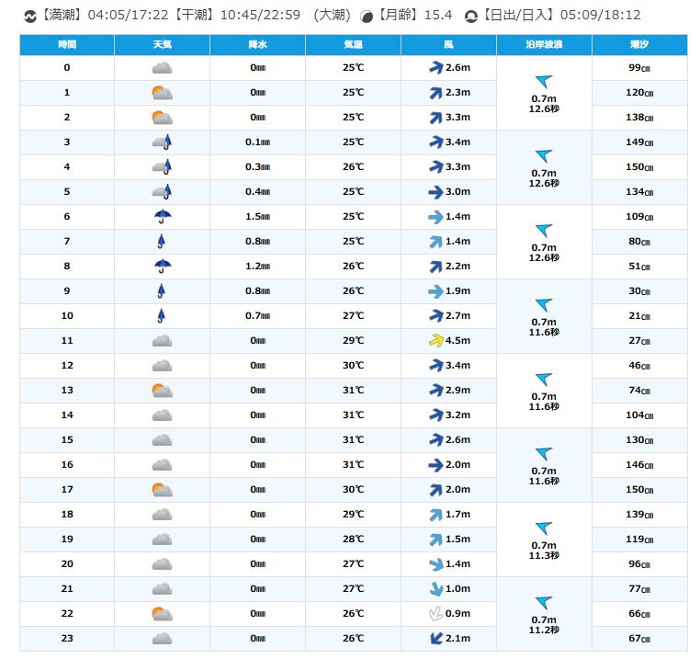
Task: Click the 沿岸波浪 column header
Action: [544, 45]
